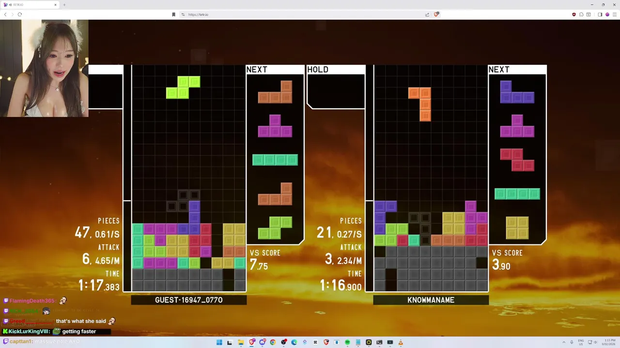Click the share icon in the address bar
The height and width of the screenshot is (348, 620).
(x=427, y=14)
